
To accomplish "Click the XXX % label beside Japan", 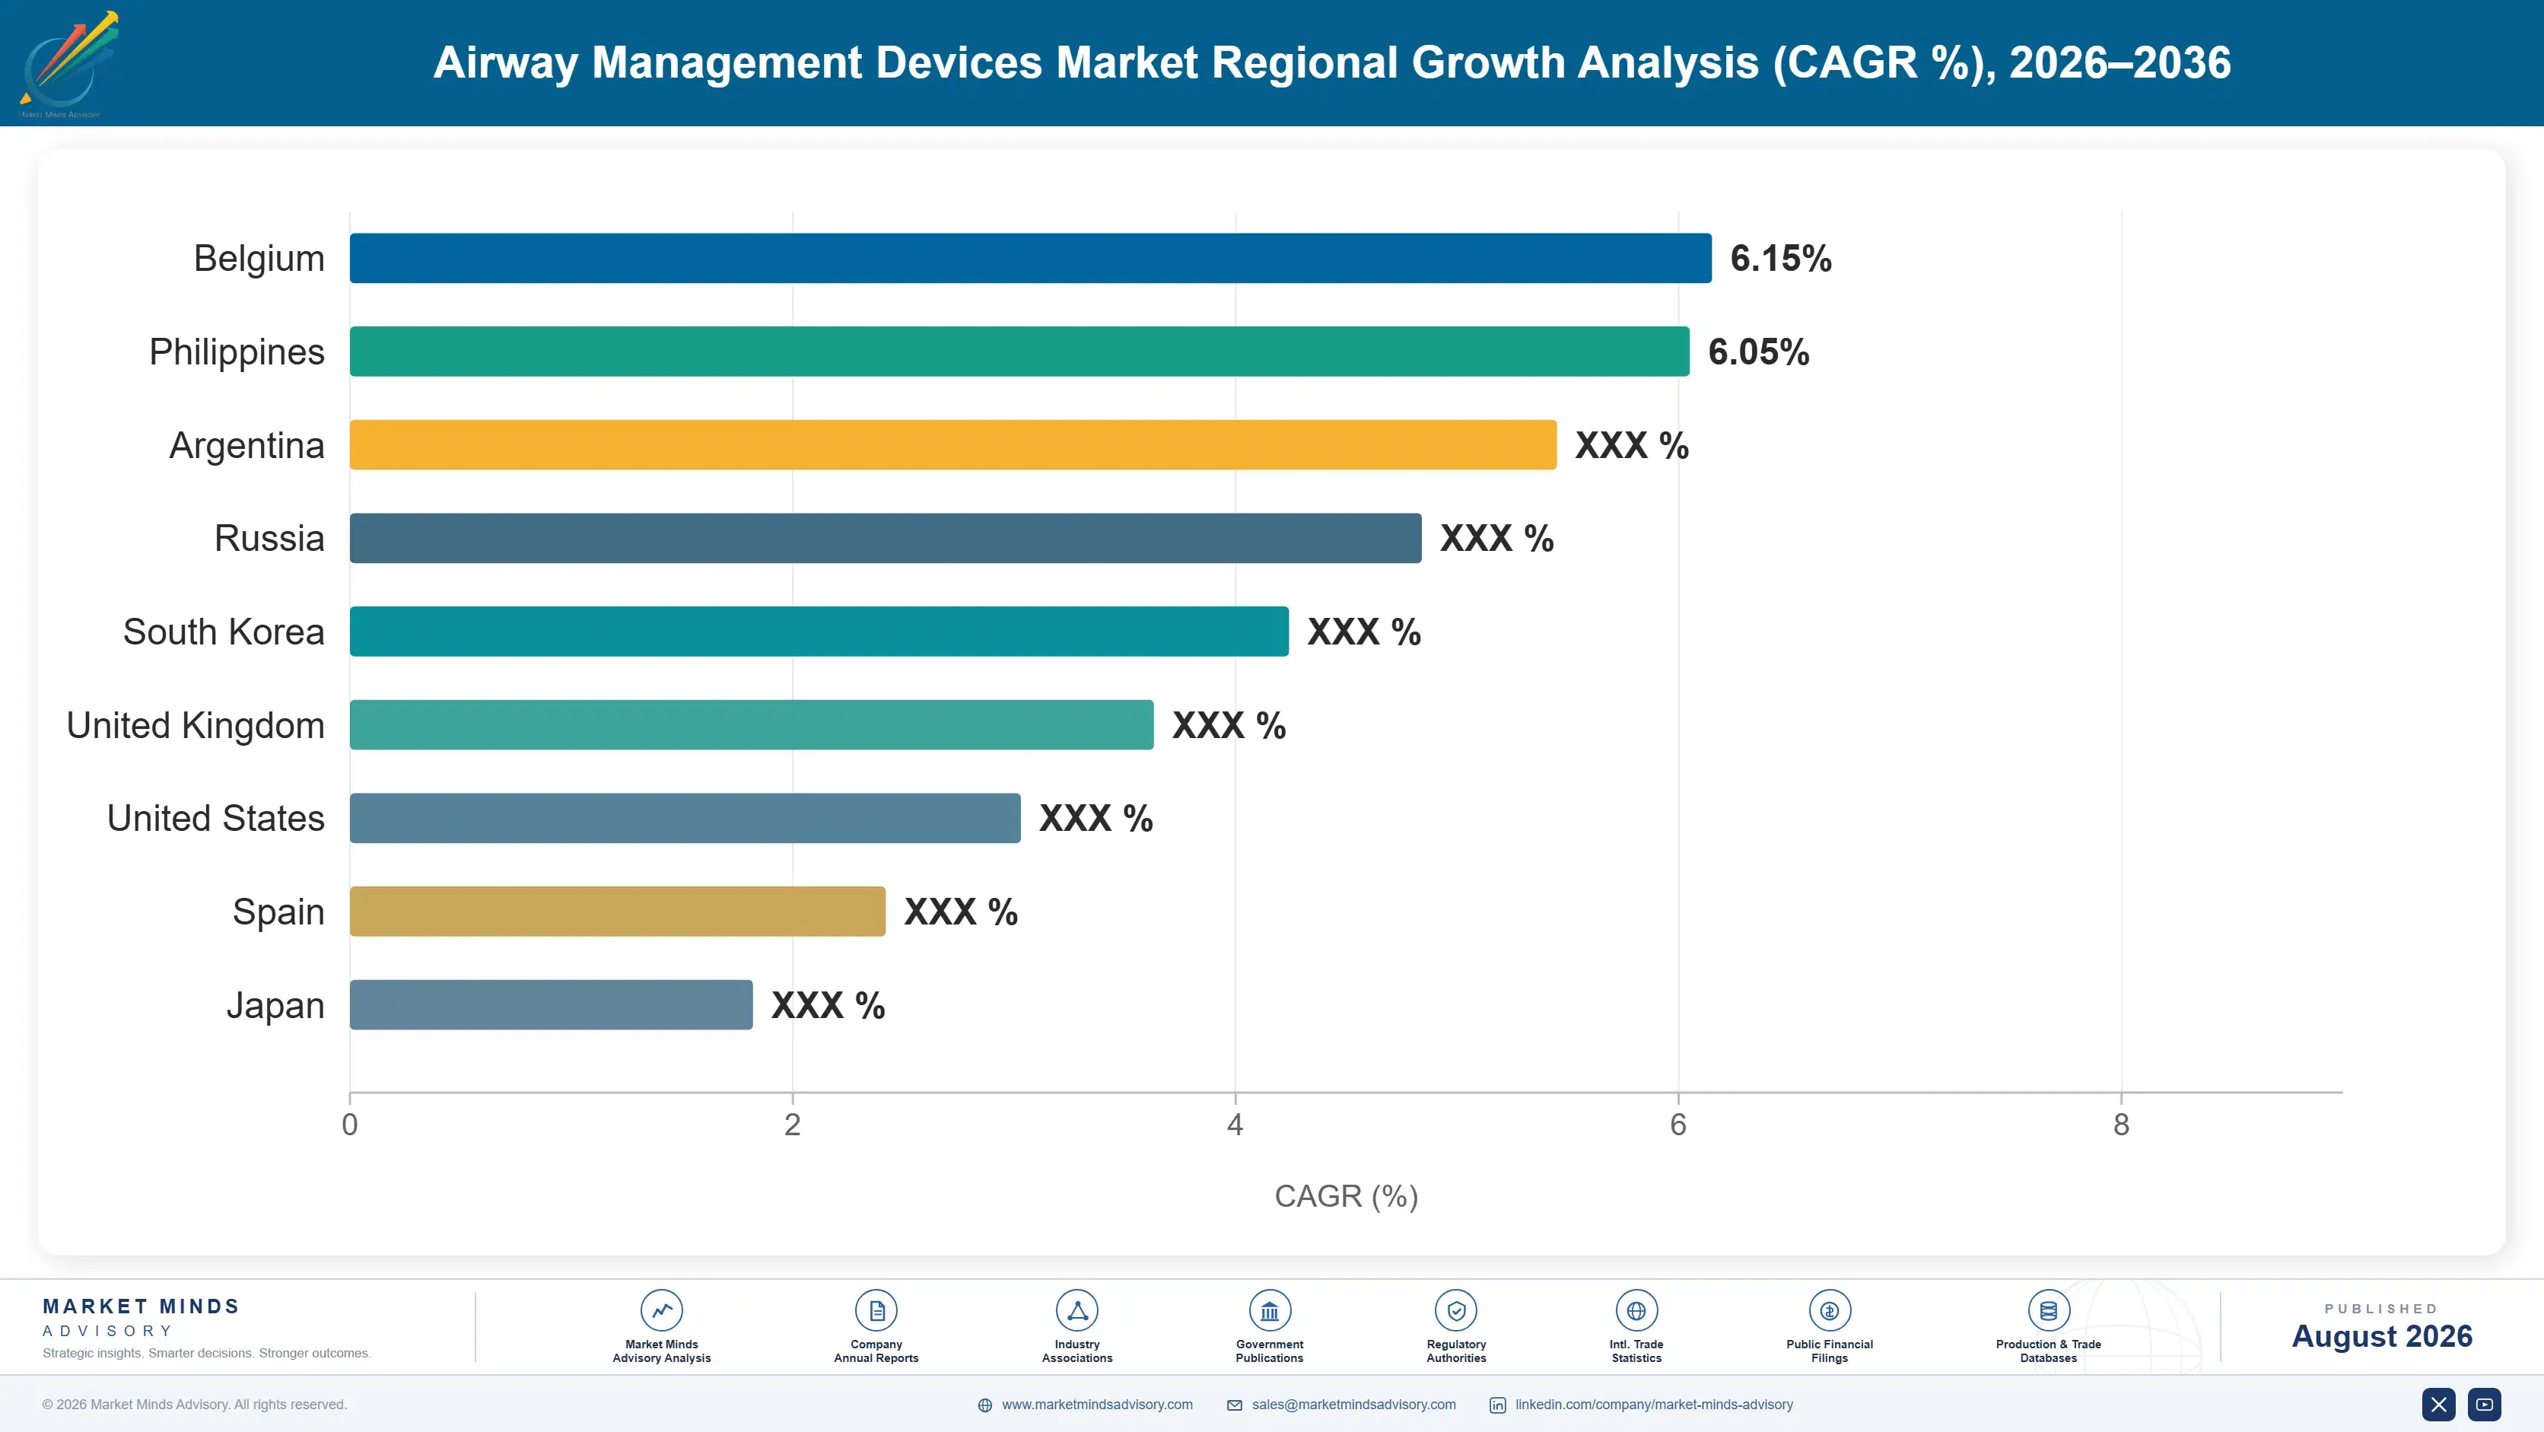I will pyautogui.click(x=828, y=1004).
